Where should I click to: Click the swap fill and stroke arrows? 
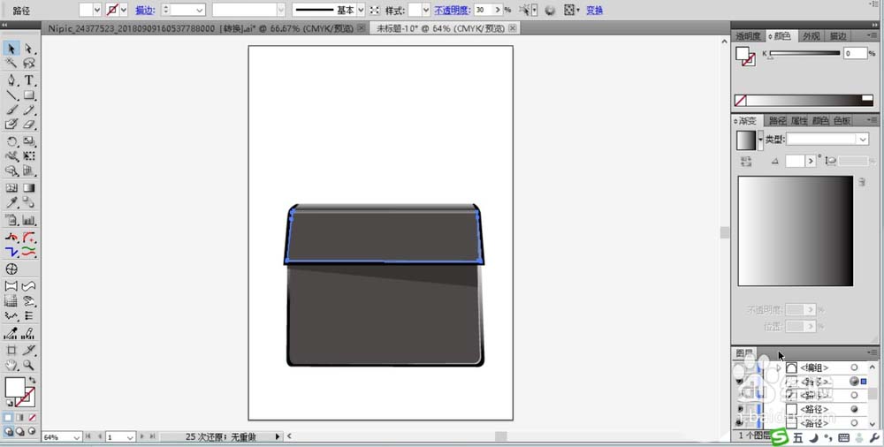point(32,380)
